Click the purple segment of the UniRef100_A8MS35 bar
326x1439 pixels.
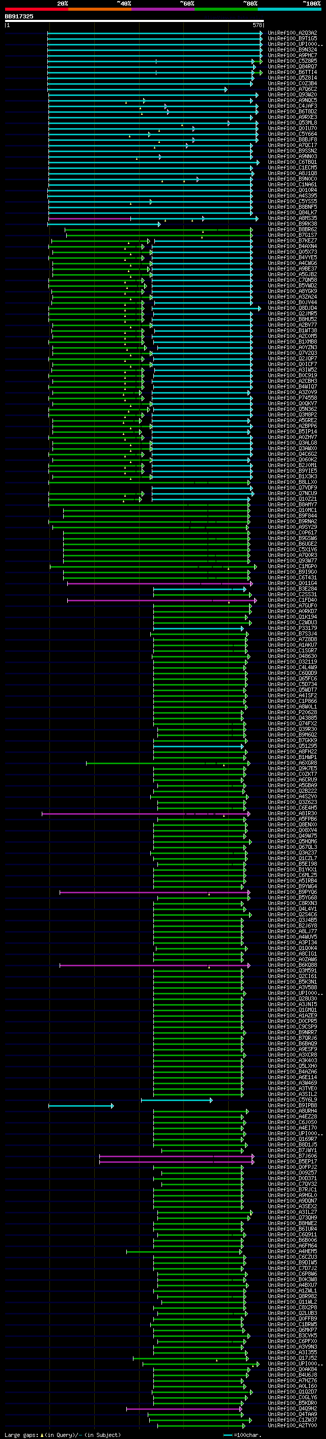pos(90,218)
